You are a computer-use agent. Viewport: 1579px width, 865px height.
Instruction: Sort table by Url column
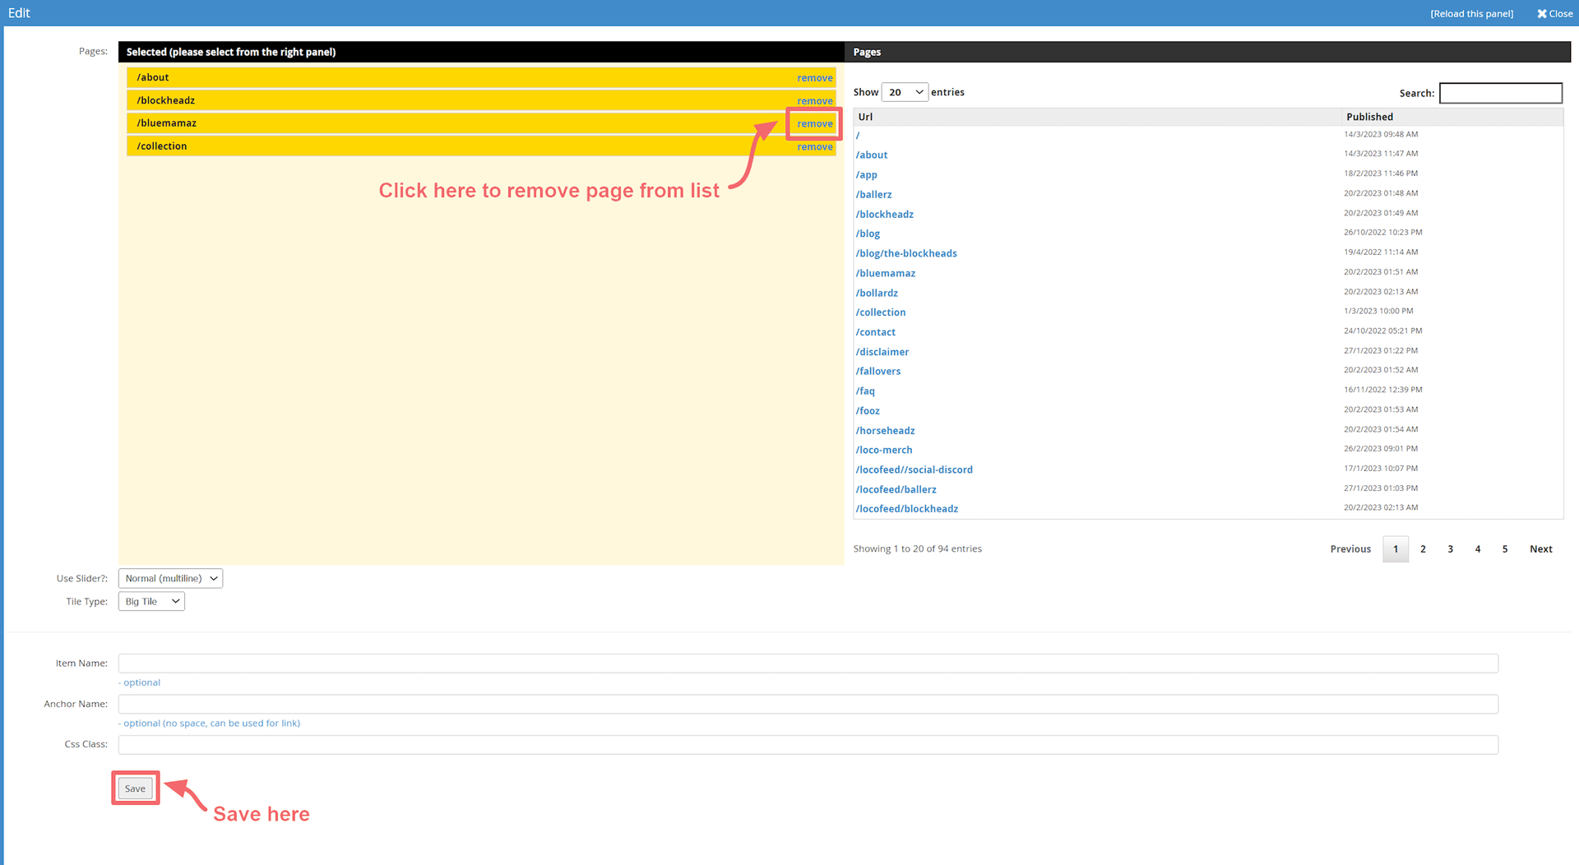click(x=1096, y=117)
